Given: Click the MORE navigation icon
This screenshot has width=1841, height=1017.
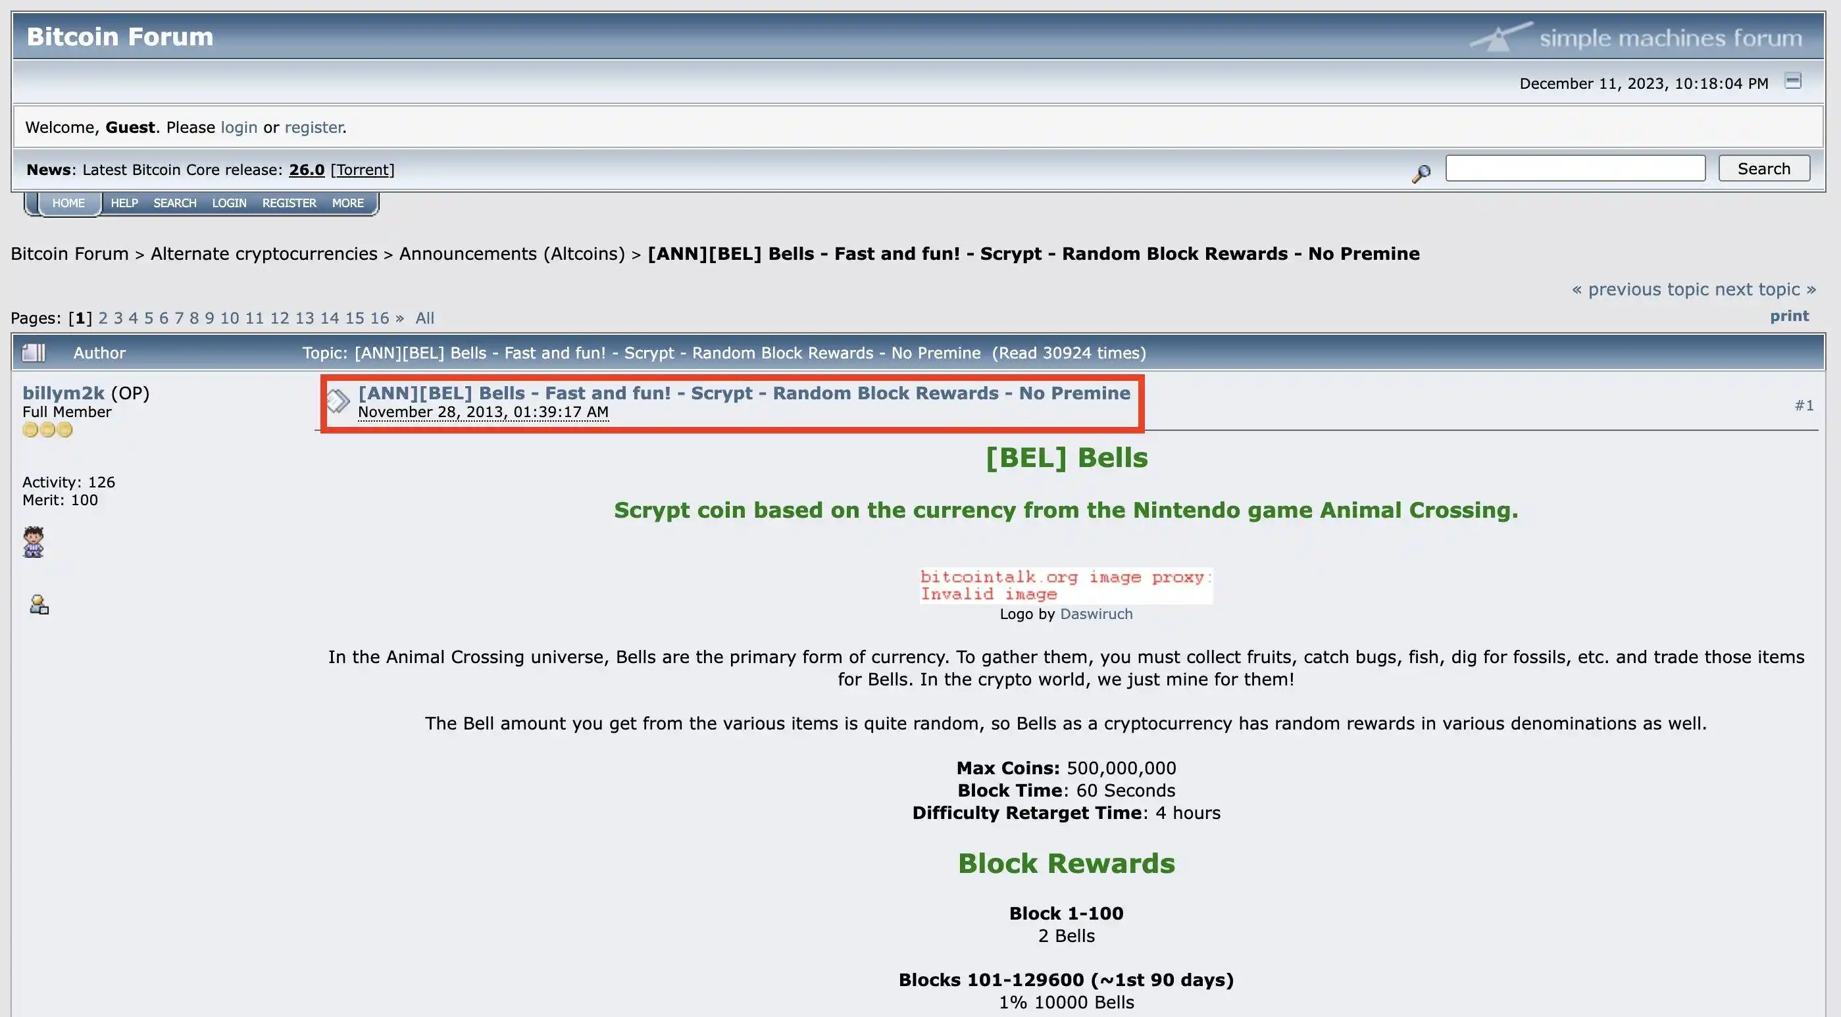Looking at the screenshot, I should (x=347, y=202).
